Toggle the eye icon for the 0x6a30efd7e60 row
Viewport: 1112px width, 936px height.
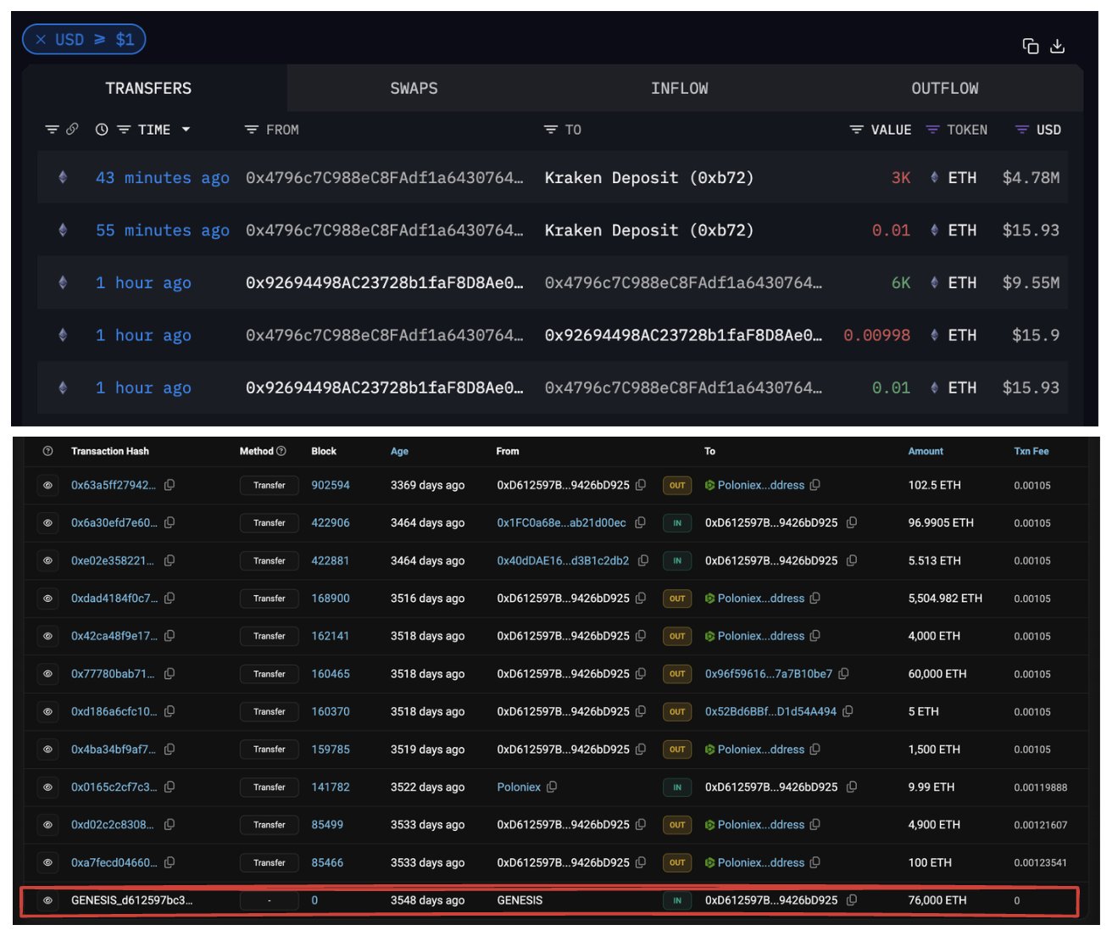coord(48,523)
